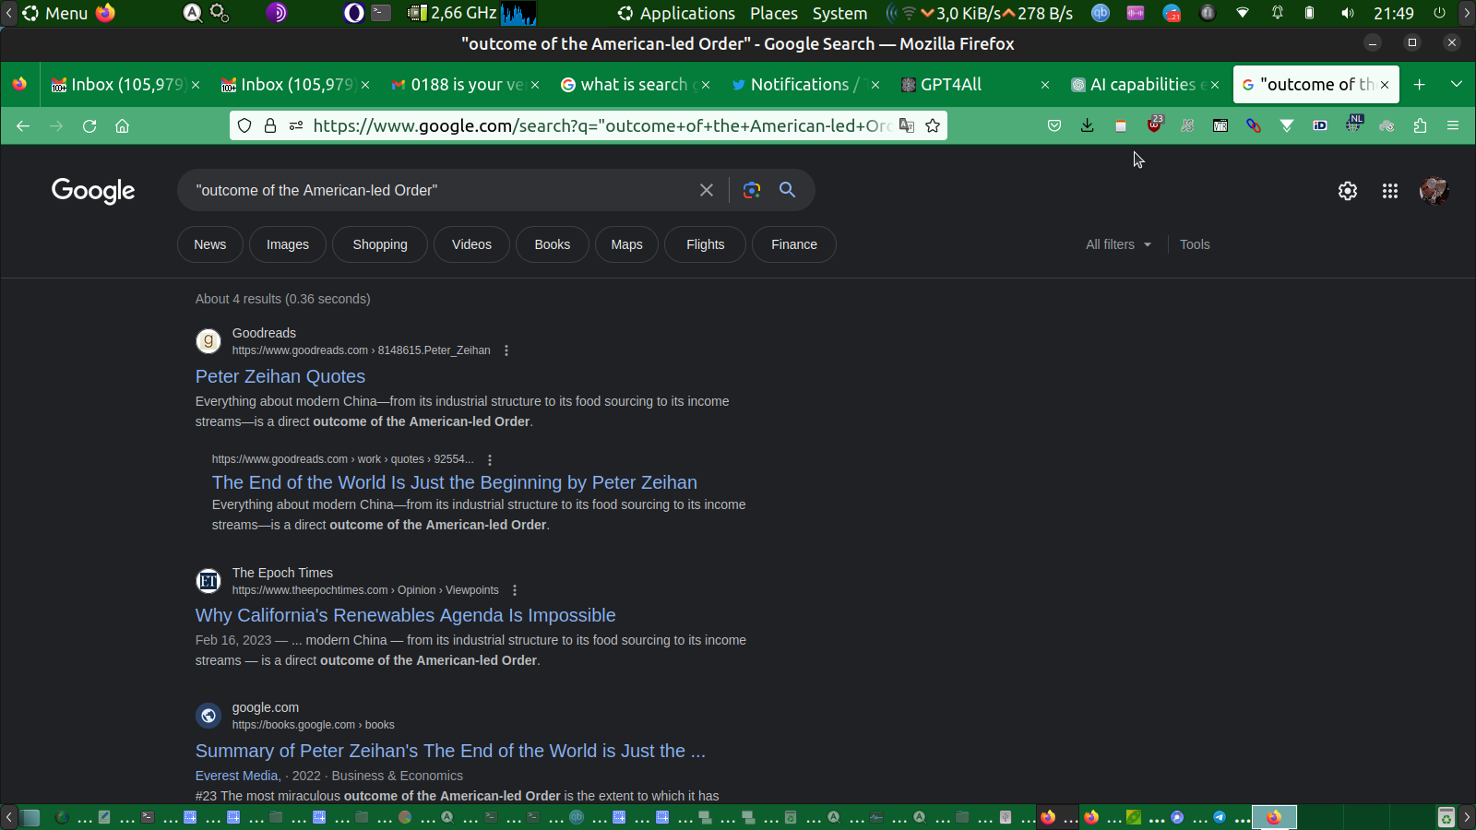
Task: Click the blue-red chain link extension icon
Action: pyautogui.click(x=1254, y=125)
